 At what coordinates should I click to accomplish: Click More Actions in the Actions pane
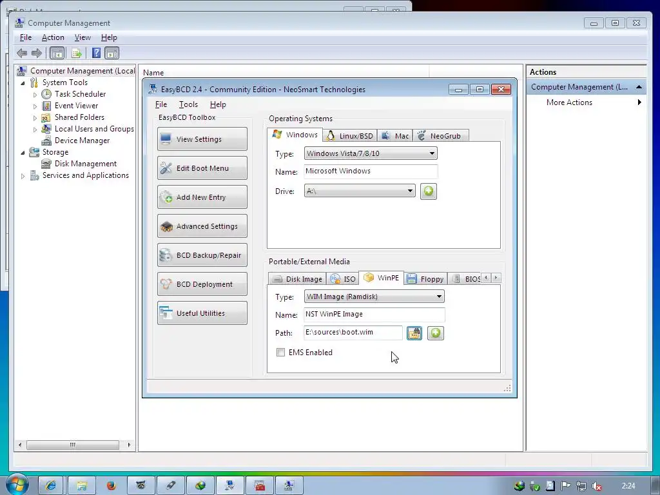[569, 102]
